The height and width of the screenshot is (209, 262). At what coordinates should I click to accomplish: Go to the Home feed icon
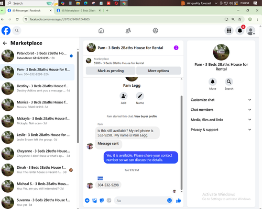[x=101, y=31]
